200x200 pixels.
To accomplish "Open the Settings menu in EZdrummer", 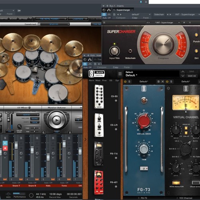I will pos(23,19).
